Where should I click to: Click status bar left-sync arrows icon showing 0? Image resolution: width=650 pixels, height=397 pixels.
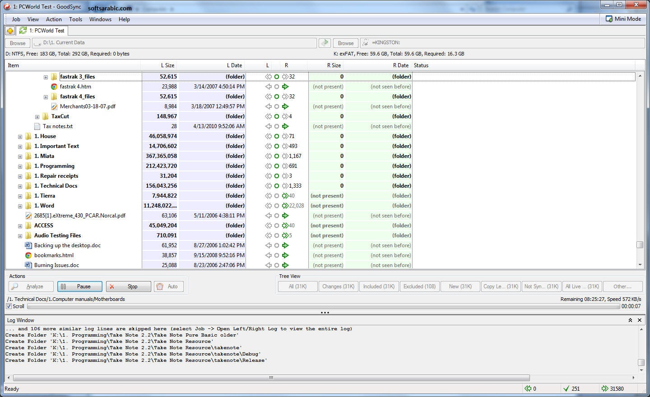(528, 388)
